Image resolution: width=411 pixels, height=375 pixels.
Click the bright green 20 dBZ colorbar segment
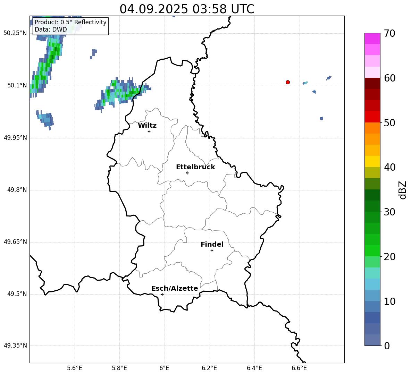coord(372,250)
